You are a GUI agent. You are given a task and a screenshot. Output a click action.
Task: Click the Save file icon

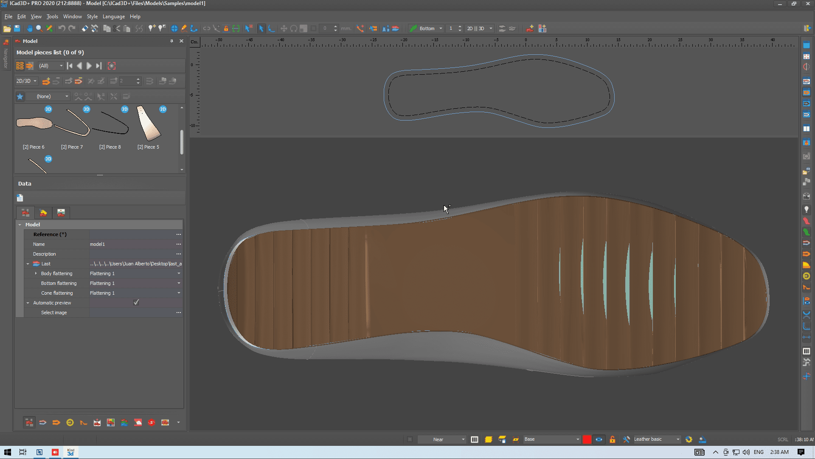pyautogui.click(x=17, y=28)
